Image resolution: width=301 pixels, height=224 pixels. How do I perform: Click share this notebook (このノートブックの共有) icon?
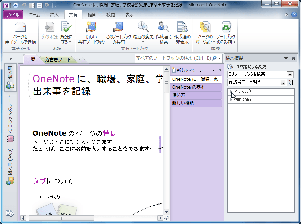pos(118,27)
